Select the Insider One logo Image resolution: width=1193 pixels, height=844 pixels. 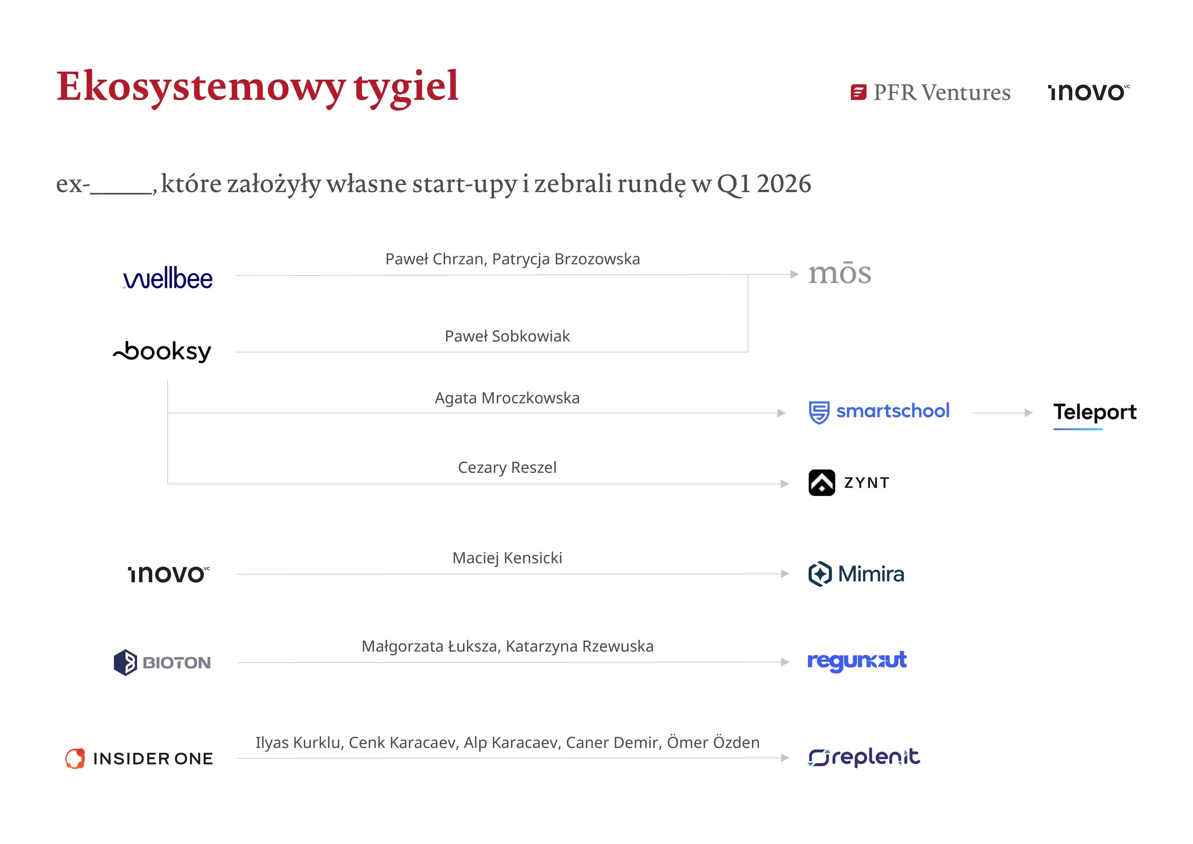[x=139, y=758]
